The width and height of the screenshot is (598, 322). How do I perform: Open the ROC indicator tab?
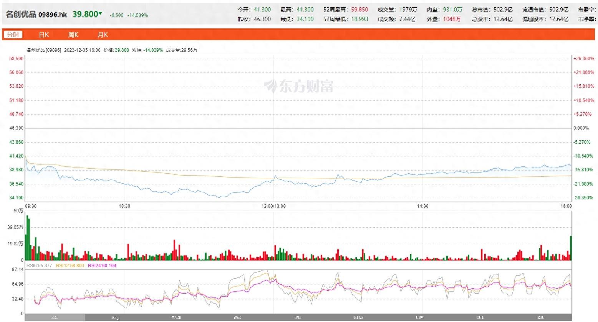click(541, 317)
